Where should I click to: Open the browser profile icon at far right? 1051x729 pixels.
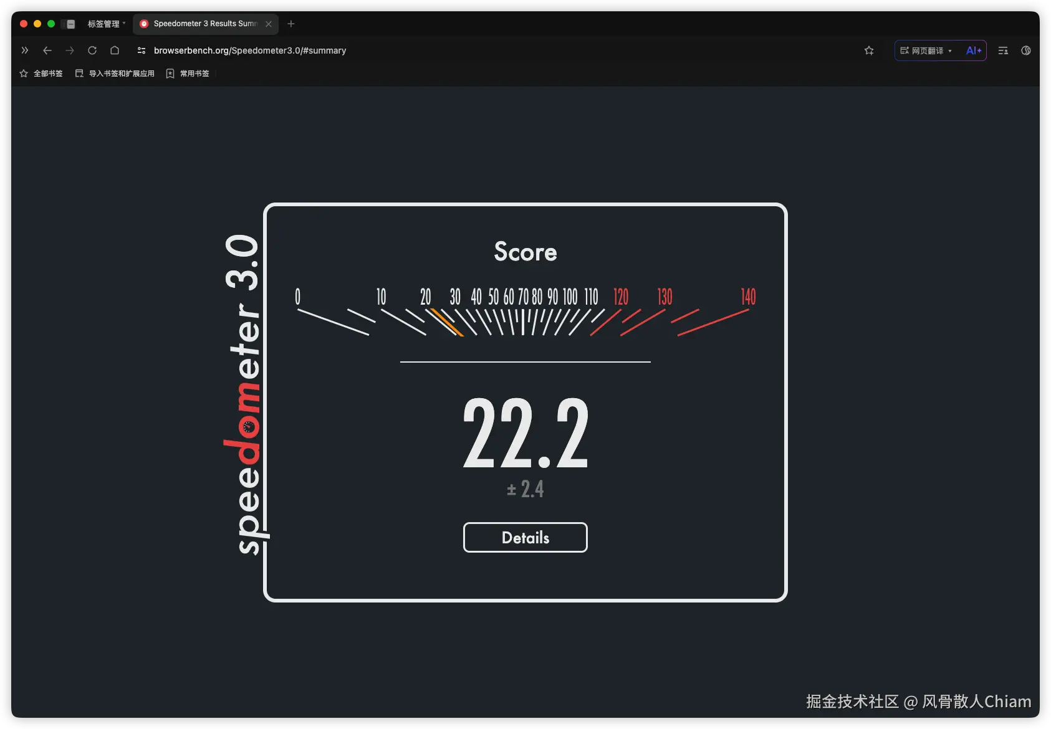pyautogui.click(x=1026, y=50)
